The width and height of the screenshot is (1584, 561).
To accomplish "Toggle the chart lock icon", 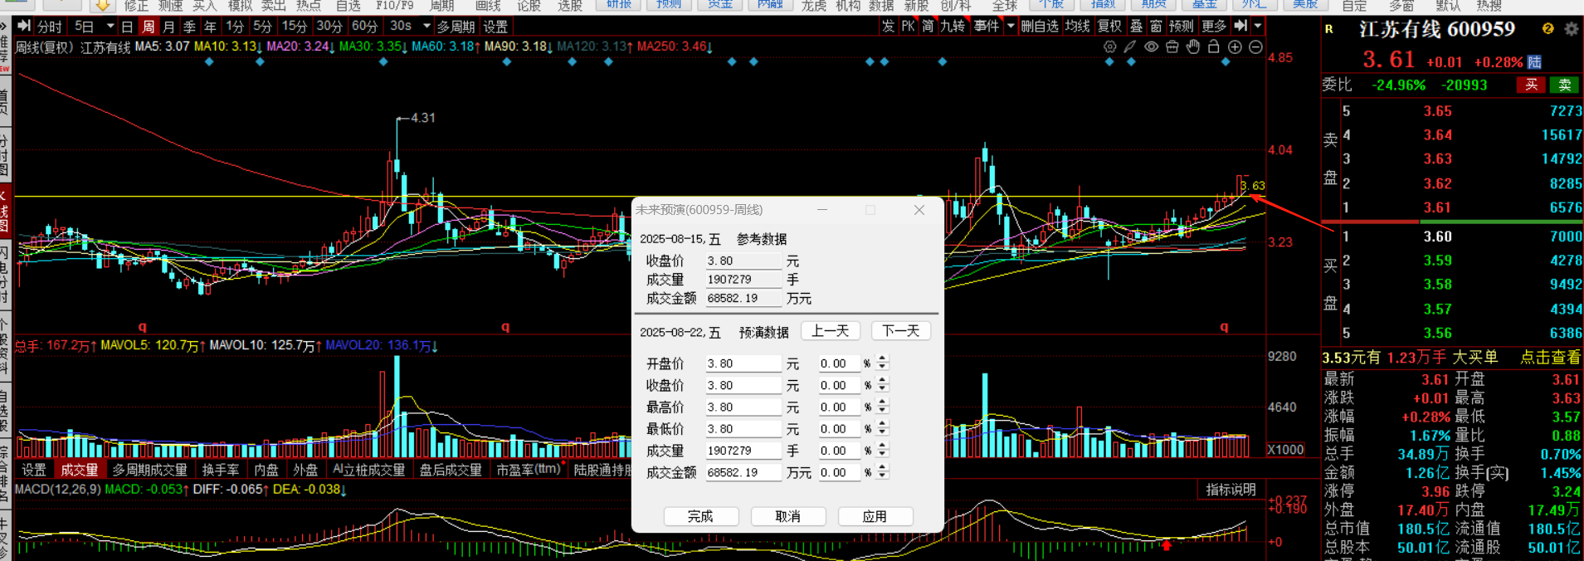I will point(1214,47).
